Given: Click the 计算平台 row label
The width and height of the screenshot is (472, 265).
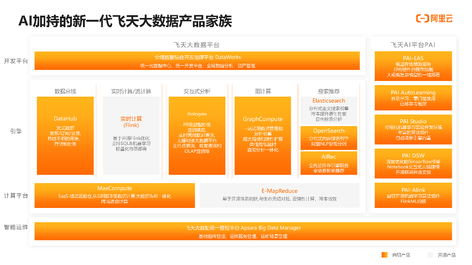Looking at the screenshot, I should pos(16,196).
